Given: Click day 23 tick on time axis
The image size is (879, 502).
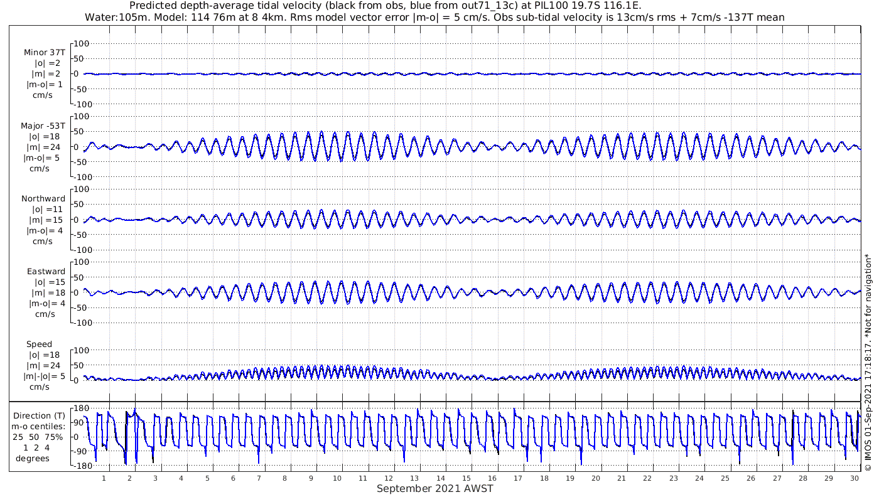Looking at the screenshot, I should [x=674, y=478].
